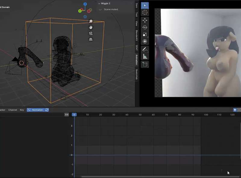Open the BlenderKit sidebar tab
241x178 pixels.
pos(136,35)
